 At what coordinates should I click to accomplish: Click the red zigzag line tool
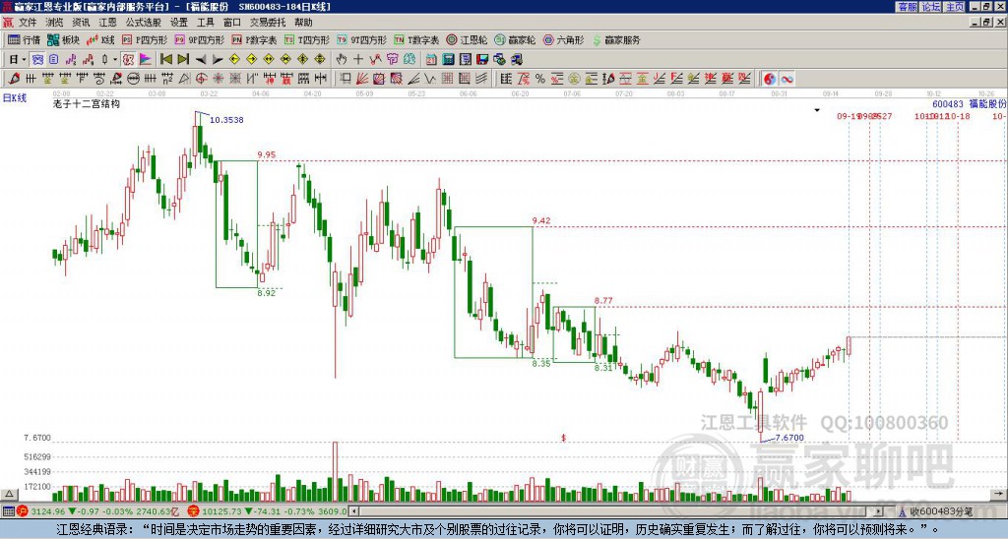(375, 60)
